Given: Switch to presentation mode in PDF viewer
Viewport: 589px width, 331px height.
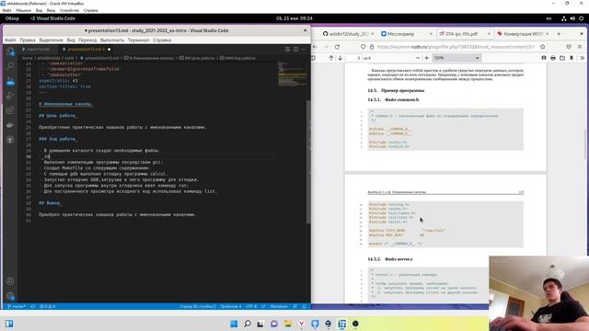Looking at the screenshot, I should coord(544,58).
